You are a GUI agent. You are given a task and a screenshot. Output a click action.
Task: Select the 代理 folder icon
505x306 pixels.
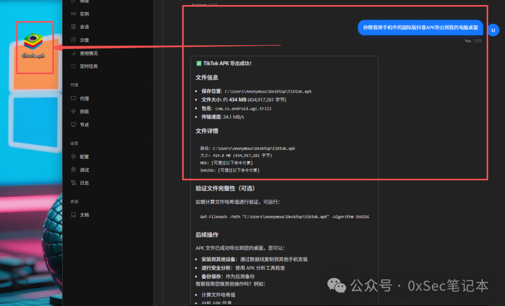73,98
